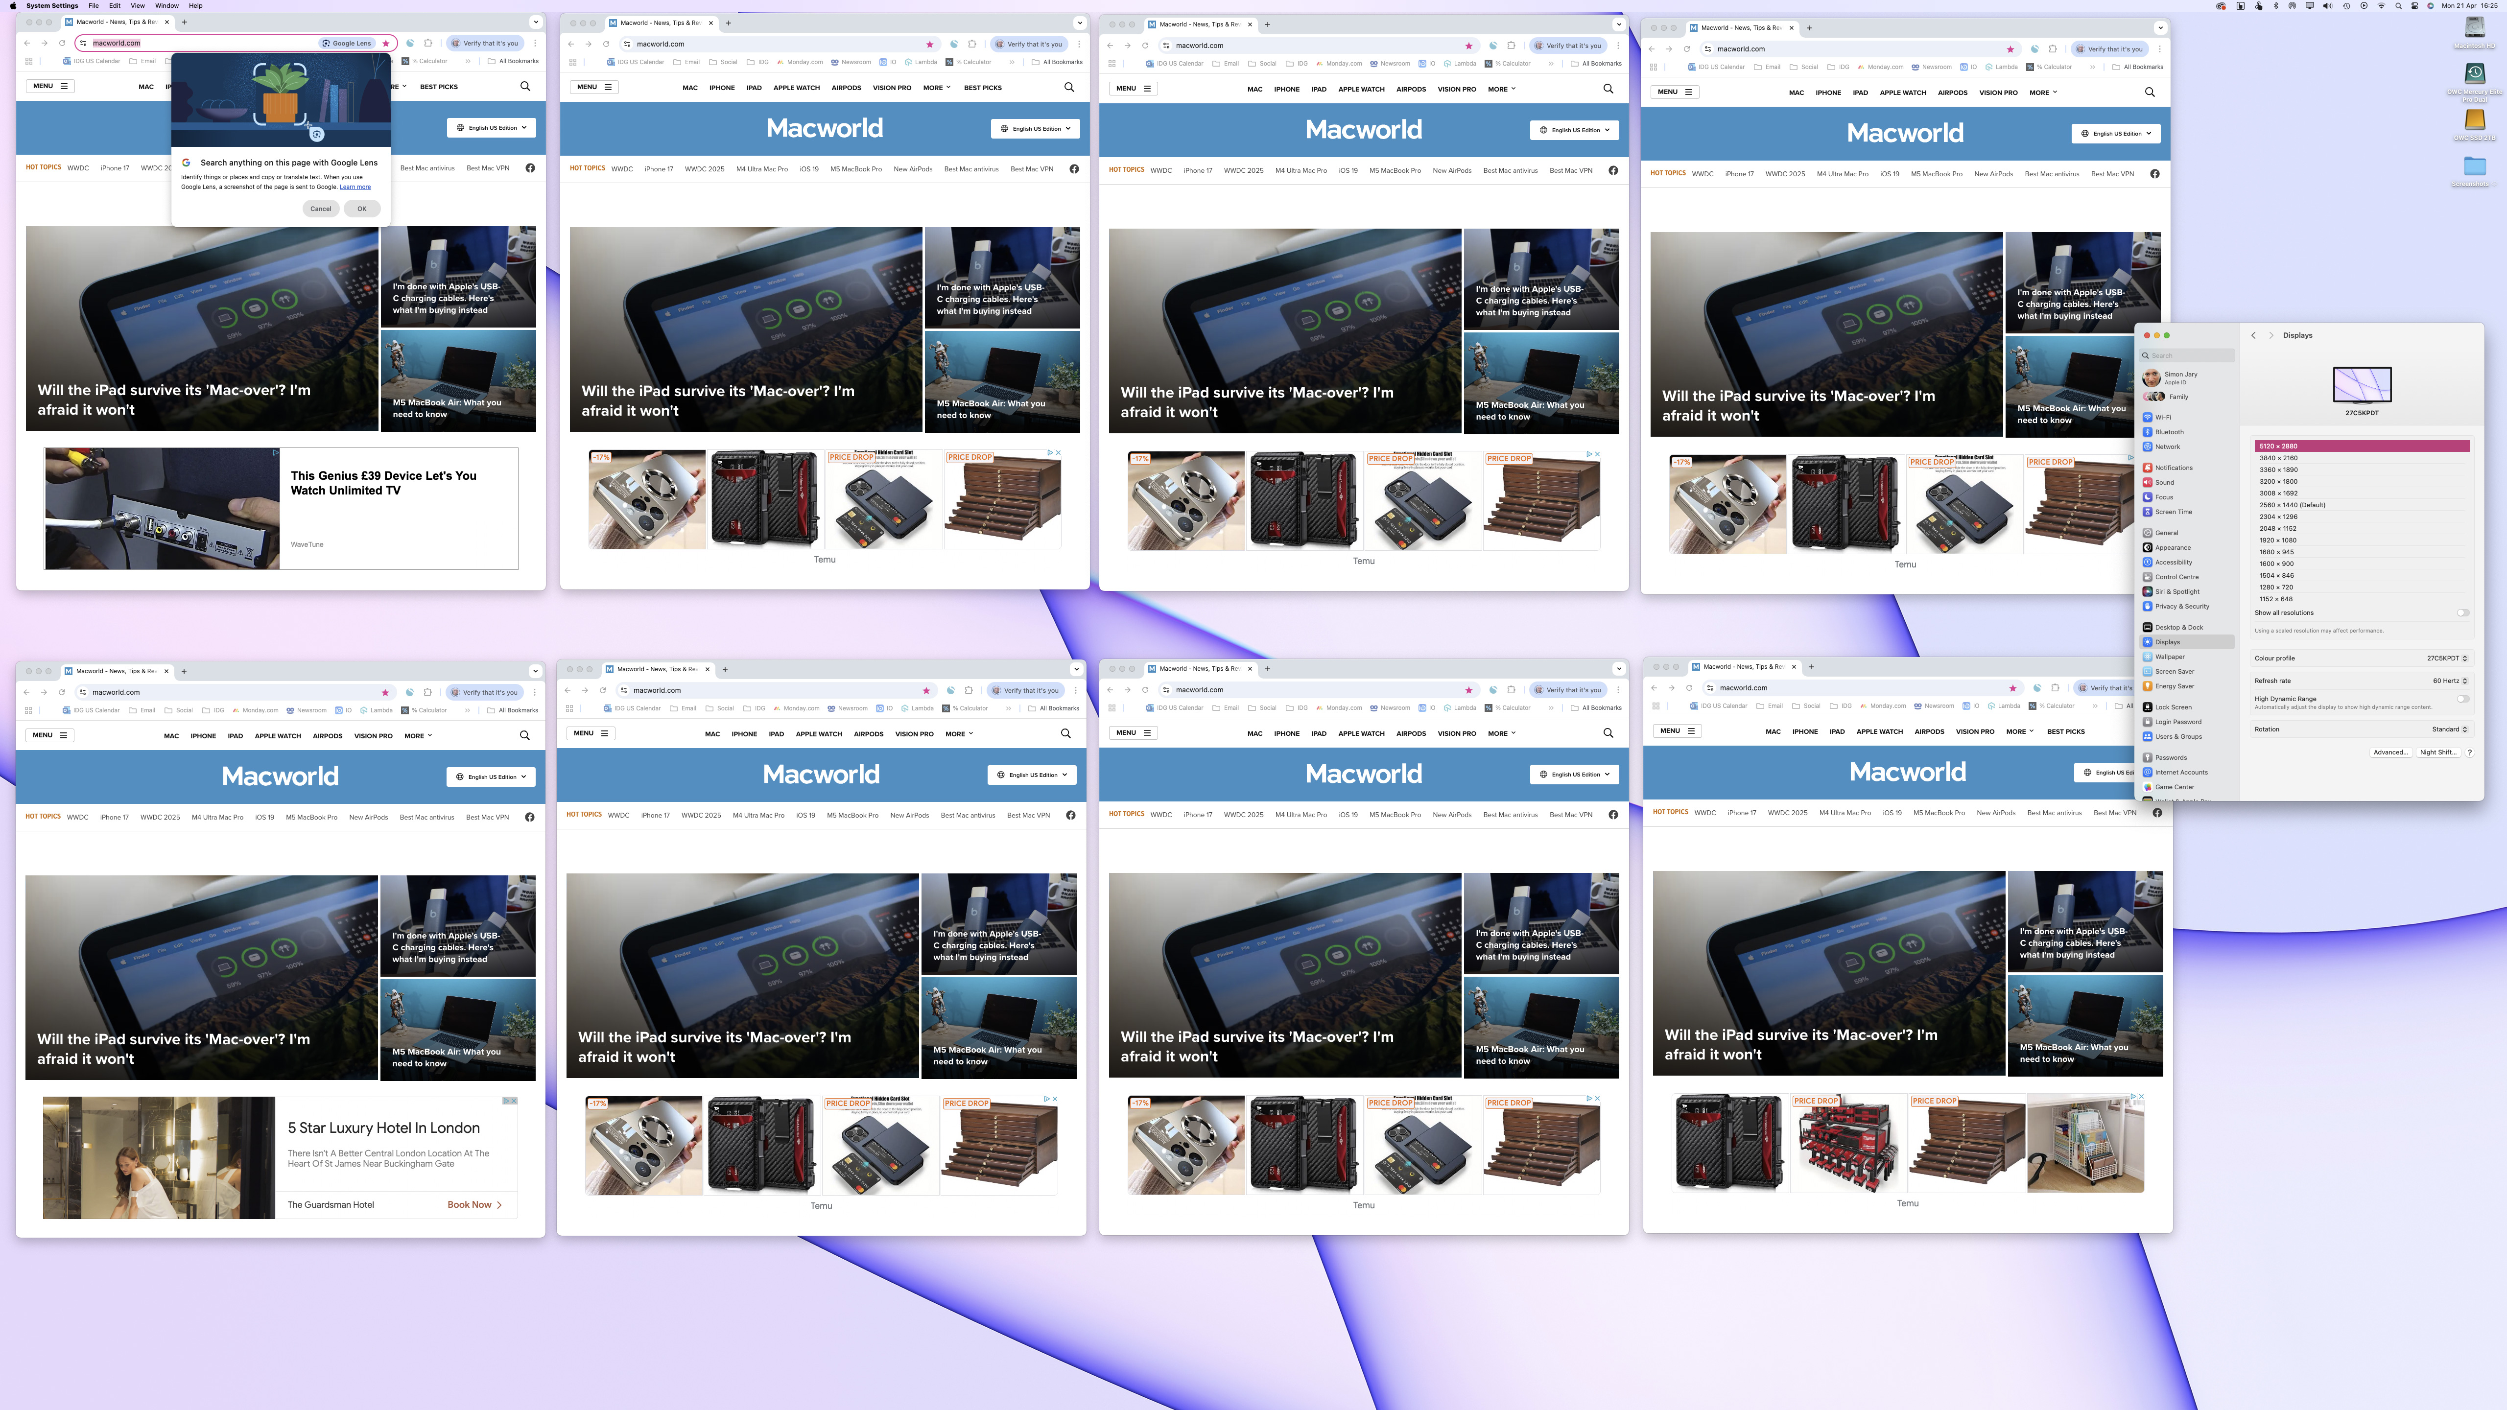The height and width of the screenshot is (1410, 2507).
Task: Open the Window menu in the menu bar
Action: click(x=166, y=6)
